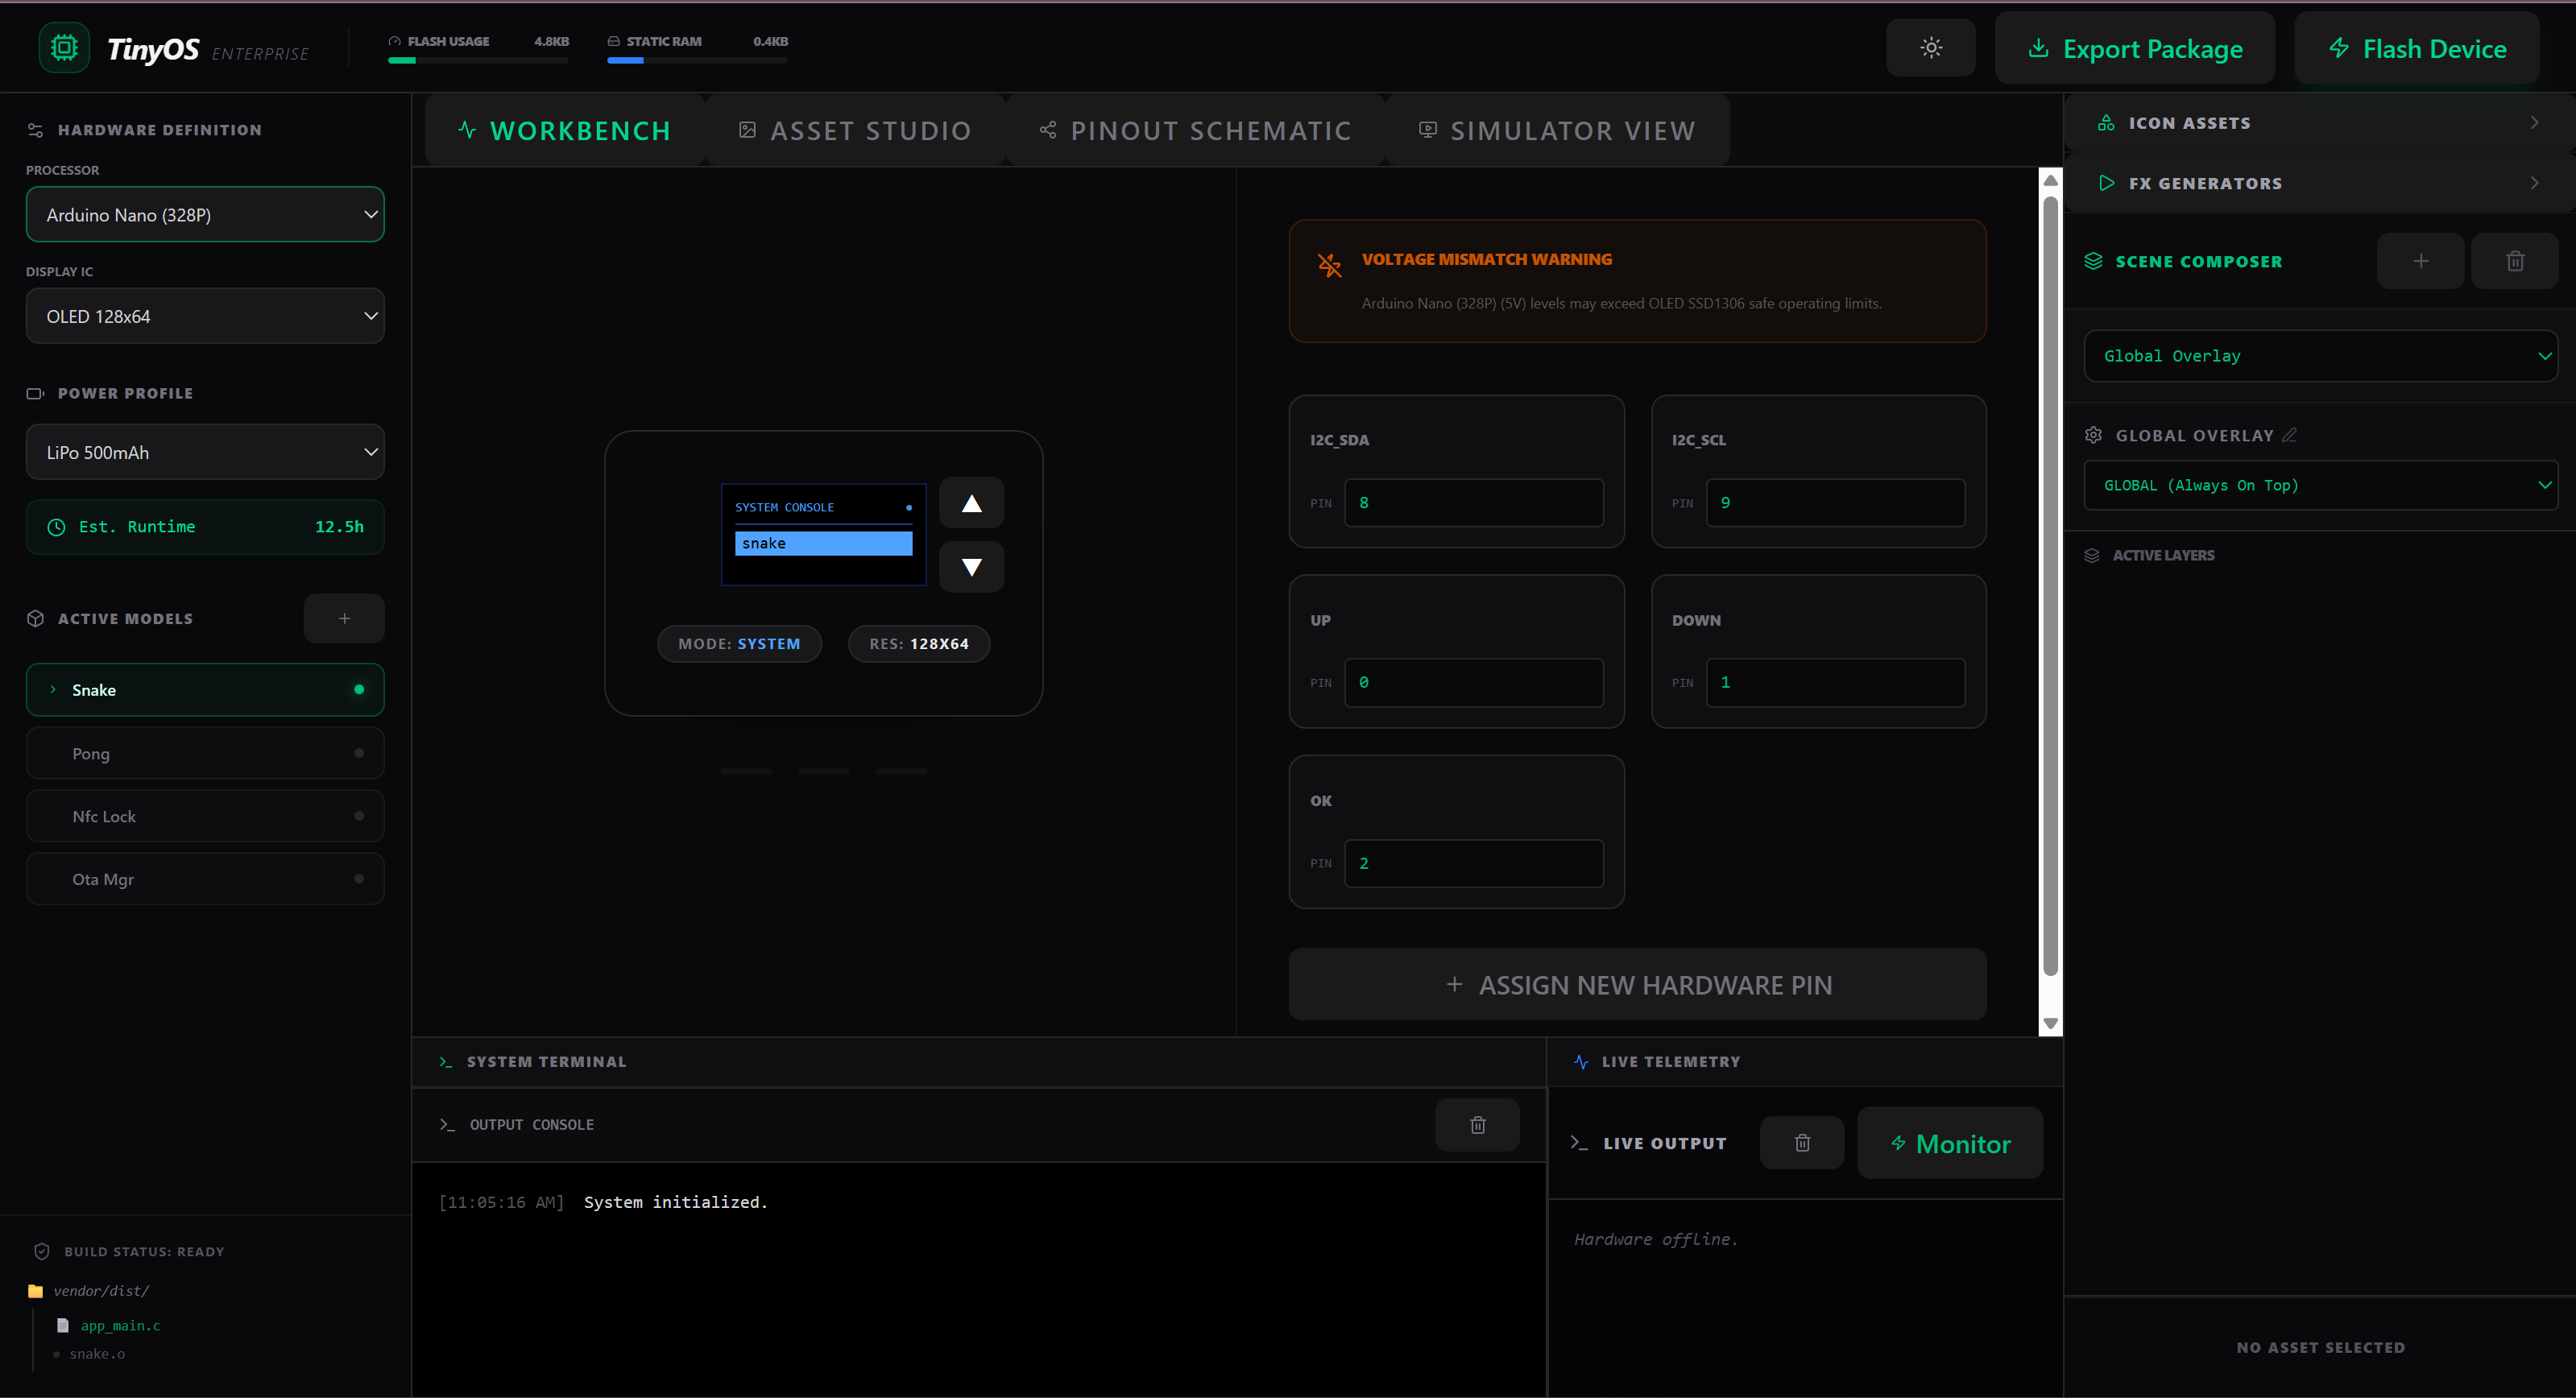Toggle the light/dark theme sun icon
The image size is (2576, 1398).
coord(1930,47)
